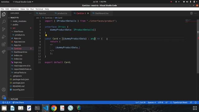The height and width of the screenshot is (112, 199).
Task: Open Visual Studio Code app menu dropdown
Action: coord(23,2)
